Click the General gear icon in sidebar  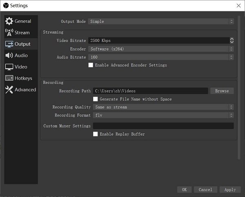click(9, 21)
